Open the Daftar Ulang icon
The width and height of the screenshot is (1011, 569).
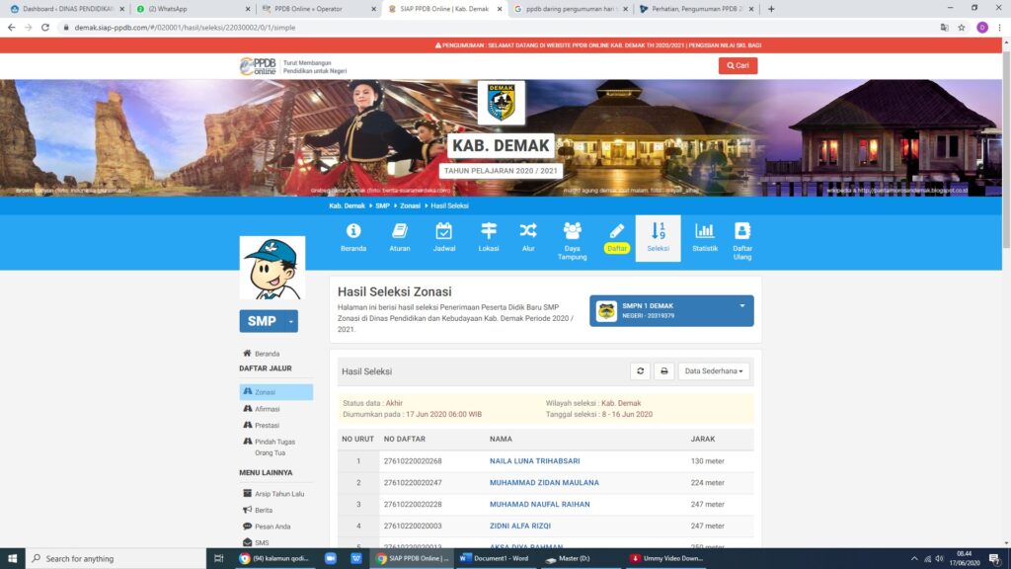point(742,231)
